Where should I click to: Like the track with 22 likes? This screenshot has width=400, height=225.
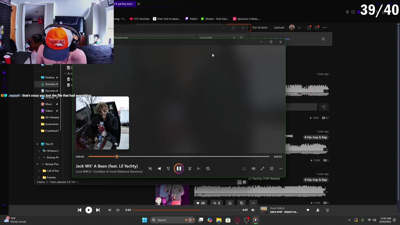coord(200,203)
